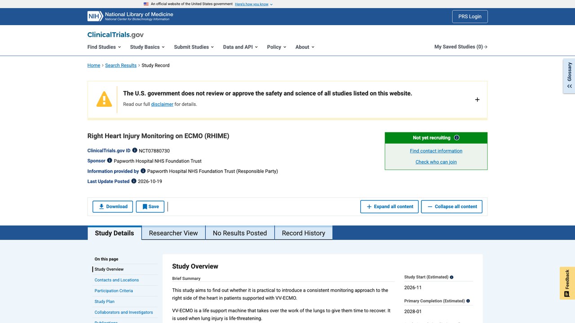Download the study record
575x323 pixels.
click(x=113, y=206)
